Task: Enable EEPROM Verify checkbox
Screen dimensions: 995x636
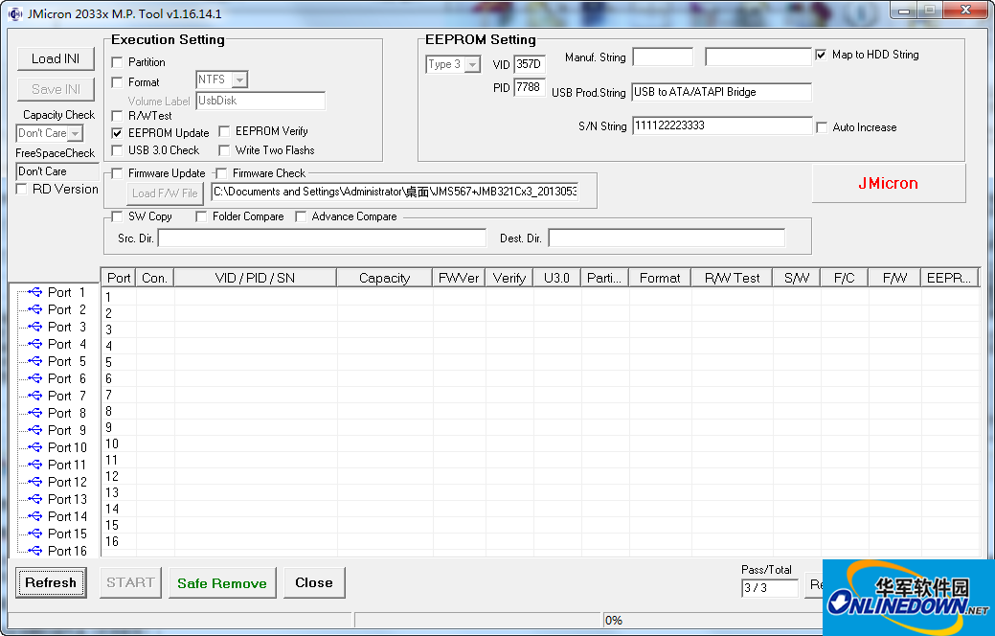Action: pos(224,131)
